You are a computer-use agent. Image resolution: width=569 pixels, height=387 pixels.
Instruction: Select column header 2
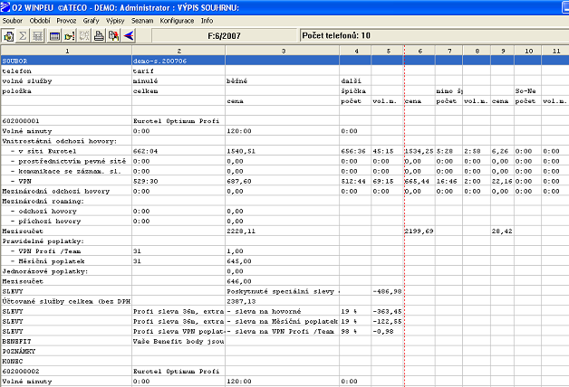pos(178,51)
